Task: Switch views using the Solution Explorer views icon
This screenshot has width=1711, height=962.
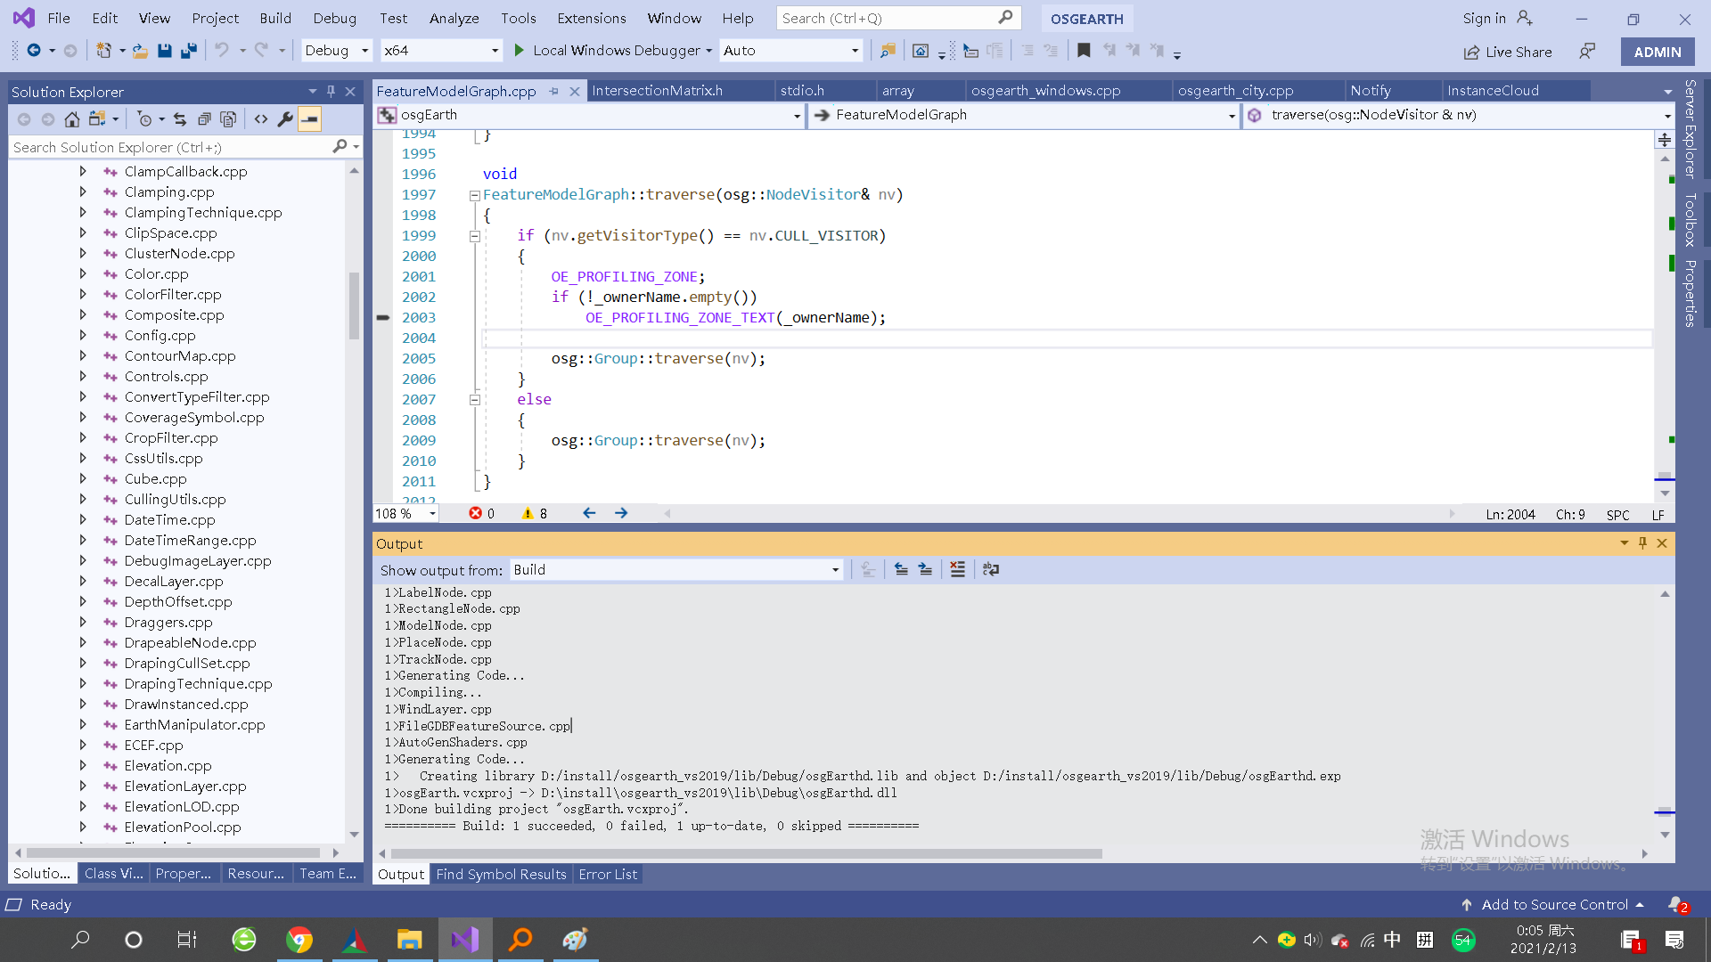Action: 97,118
